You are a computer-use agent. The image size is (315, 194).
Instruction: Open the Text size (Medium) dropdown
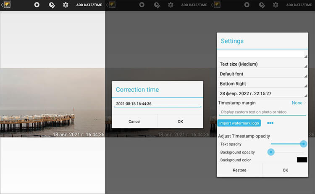point(262,64)
